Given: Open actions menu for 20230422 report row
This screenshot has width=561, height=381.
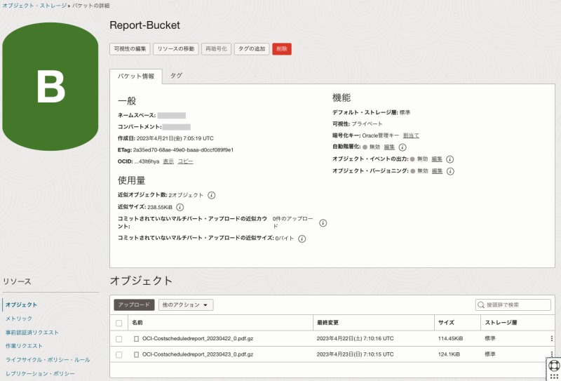Looking at the screenshot, I should coord(551,338).
